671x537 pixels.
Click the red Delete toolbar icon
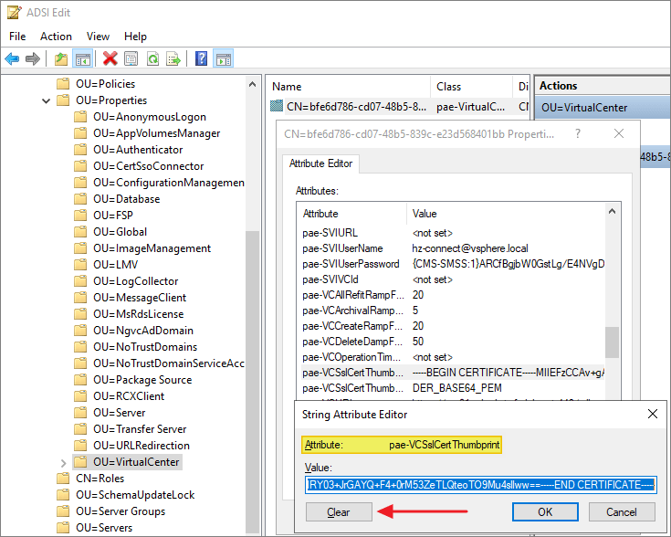pos(110,58)
